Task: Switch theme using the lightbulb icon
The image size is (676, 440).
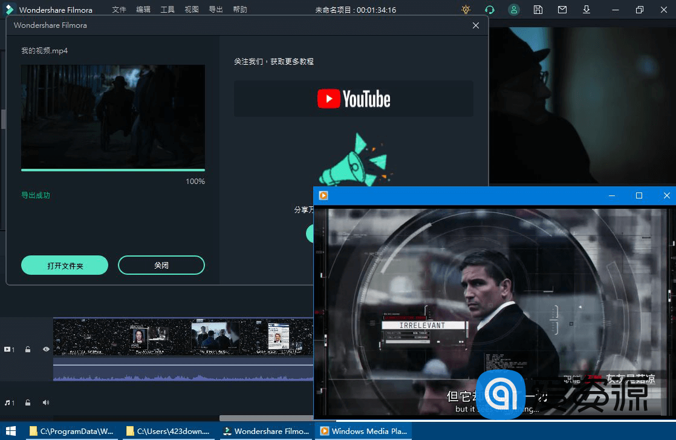Action: 465,10
